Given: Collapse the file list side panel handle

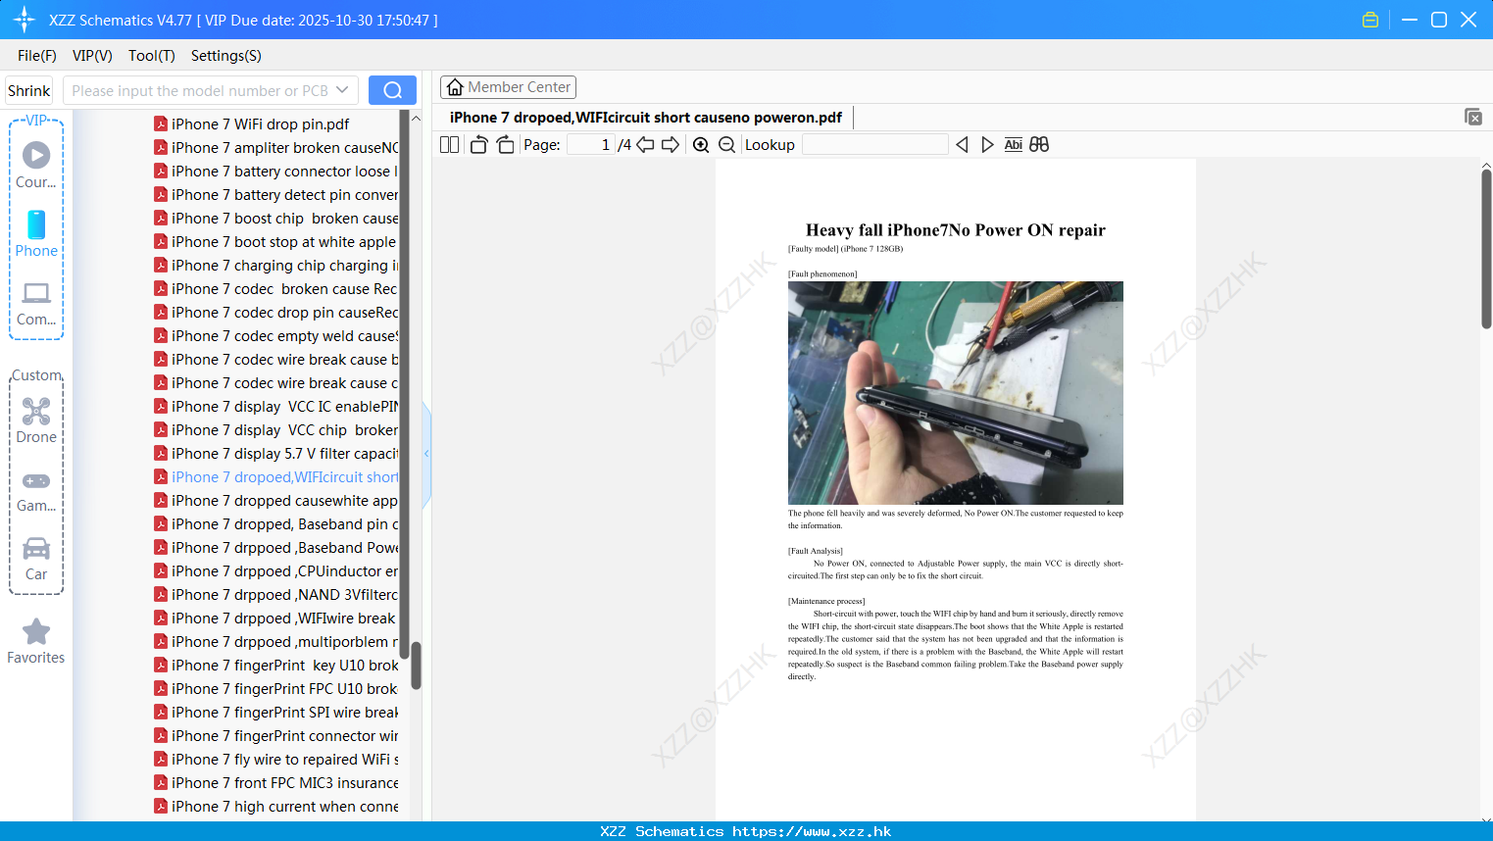Looking at the screenshot, I should [426, 454].
